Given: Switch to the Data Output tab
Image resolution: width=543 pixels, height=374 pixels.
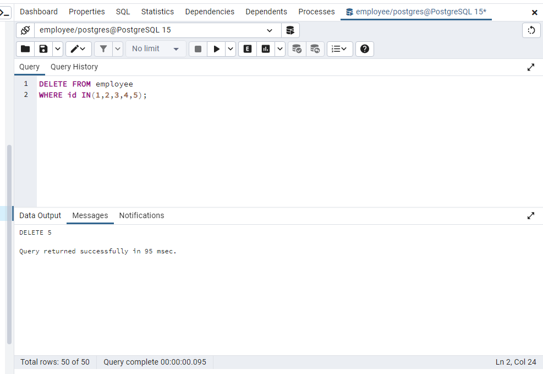Looking at the screenshot, I should (40, 215).
